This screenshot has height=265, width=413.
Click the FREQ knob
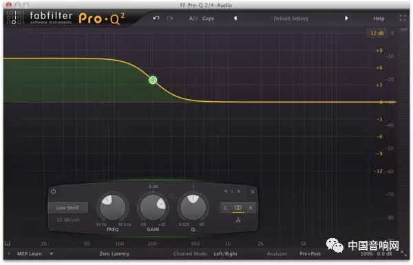(113, 208)
